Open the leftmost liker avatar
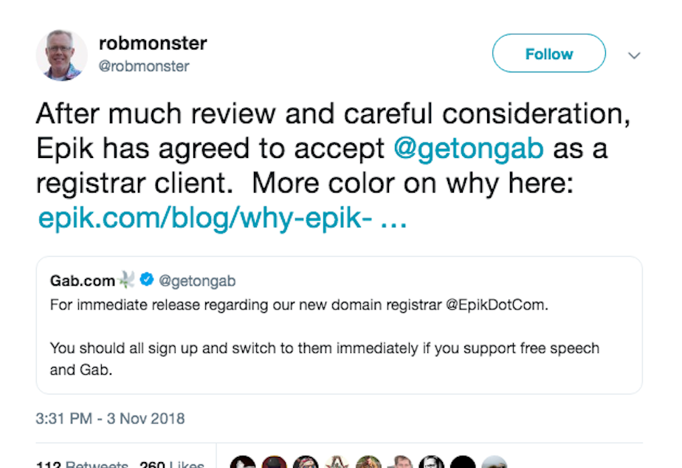The height and width of the screenshot is (468, 682). click(243, 464)
